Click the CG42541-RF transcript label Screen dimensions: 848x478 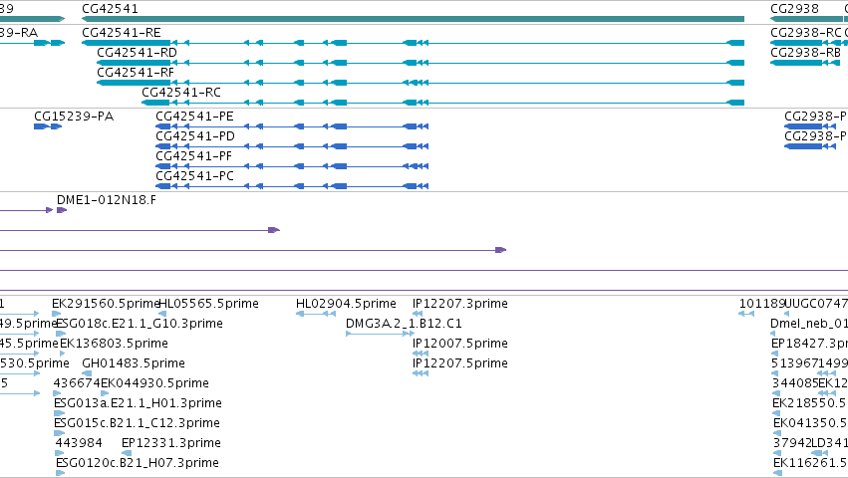(x=136, y=73)
